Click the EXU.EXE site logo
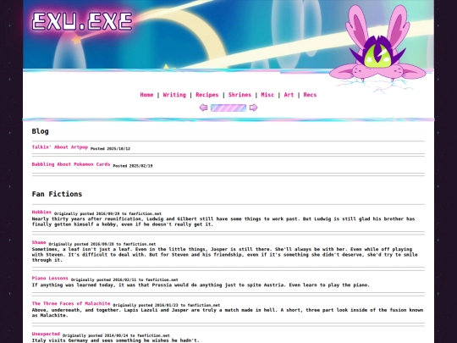The image size is (457, 343). coord(82,21)
